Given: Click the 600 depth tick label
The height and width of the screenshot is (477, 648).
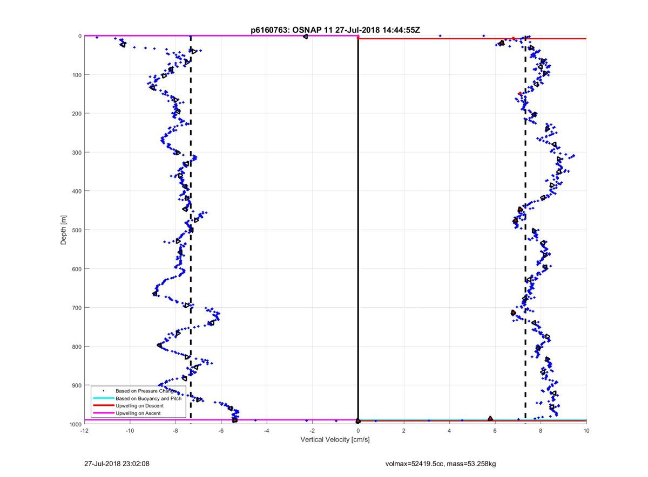Looking at the screenshot, I should (76, 269).
